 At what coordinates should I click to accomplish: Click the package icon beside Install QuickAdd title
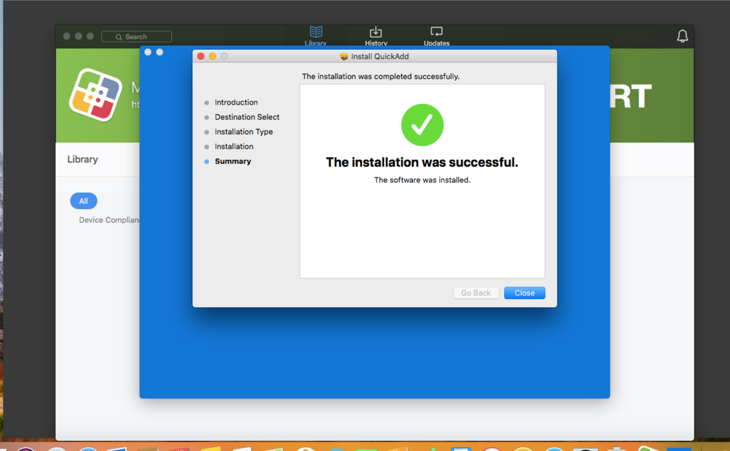344,56
